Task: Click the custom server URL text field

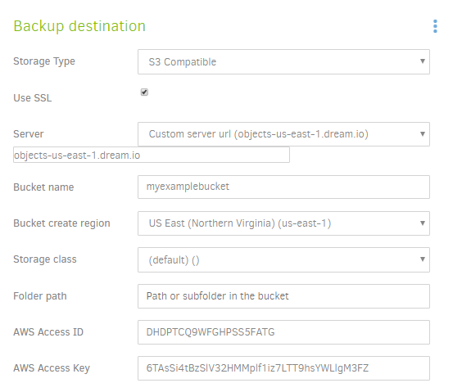Action: tap(152, 155)
